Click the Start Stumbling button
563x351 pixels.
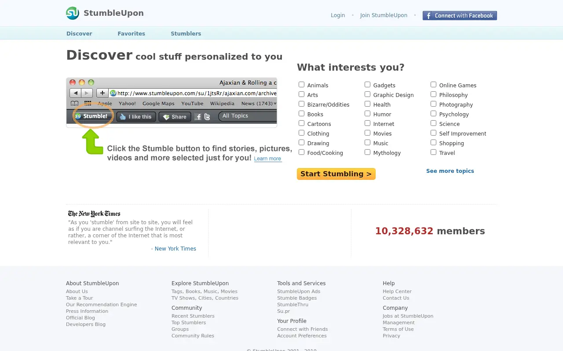click(x=336, y=174)
